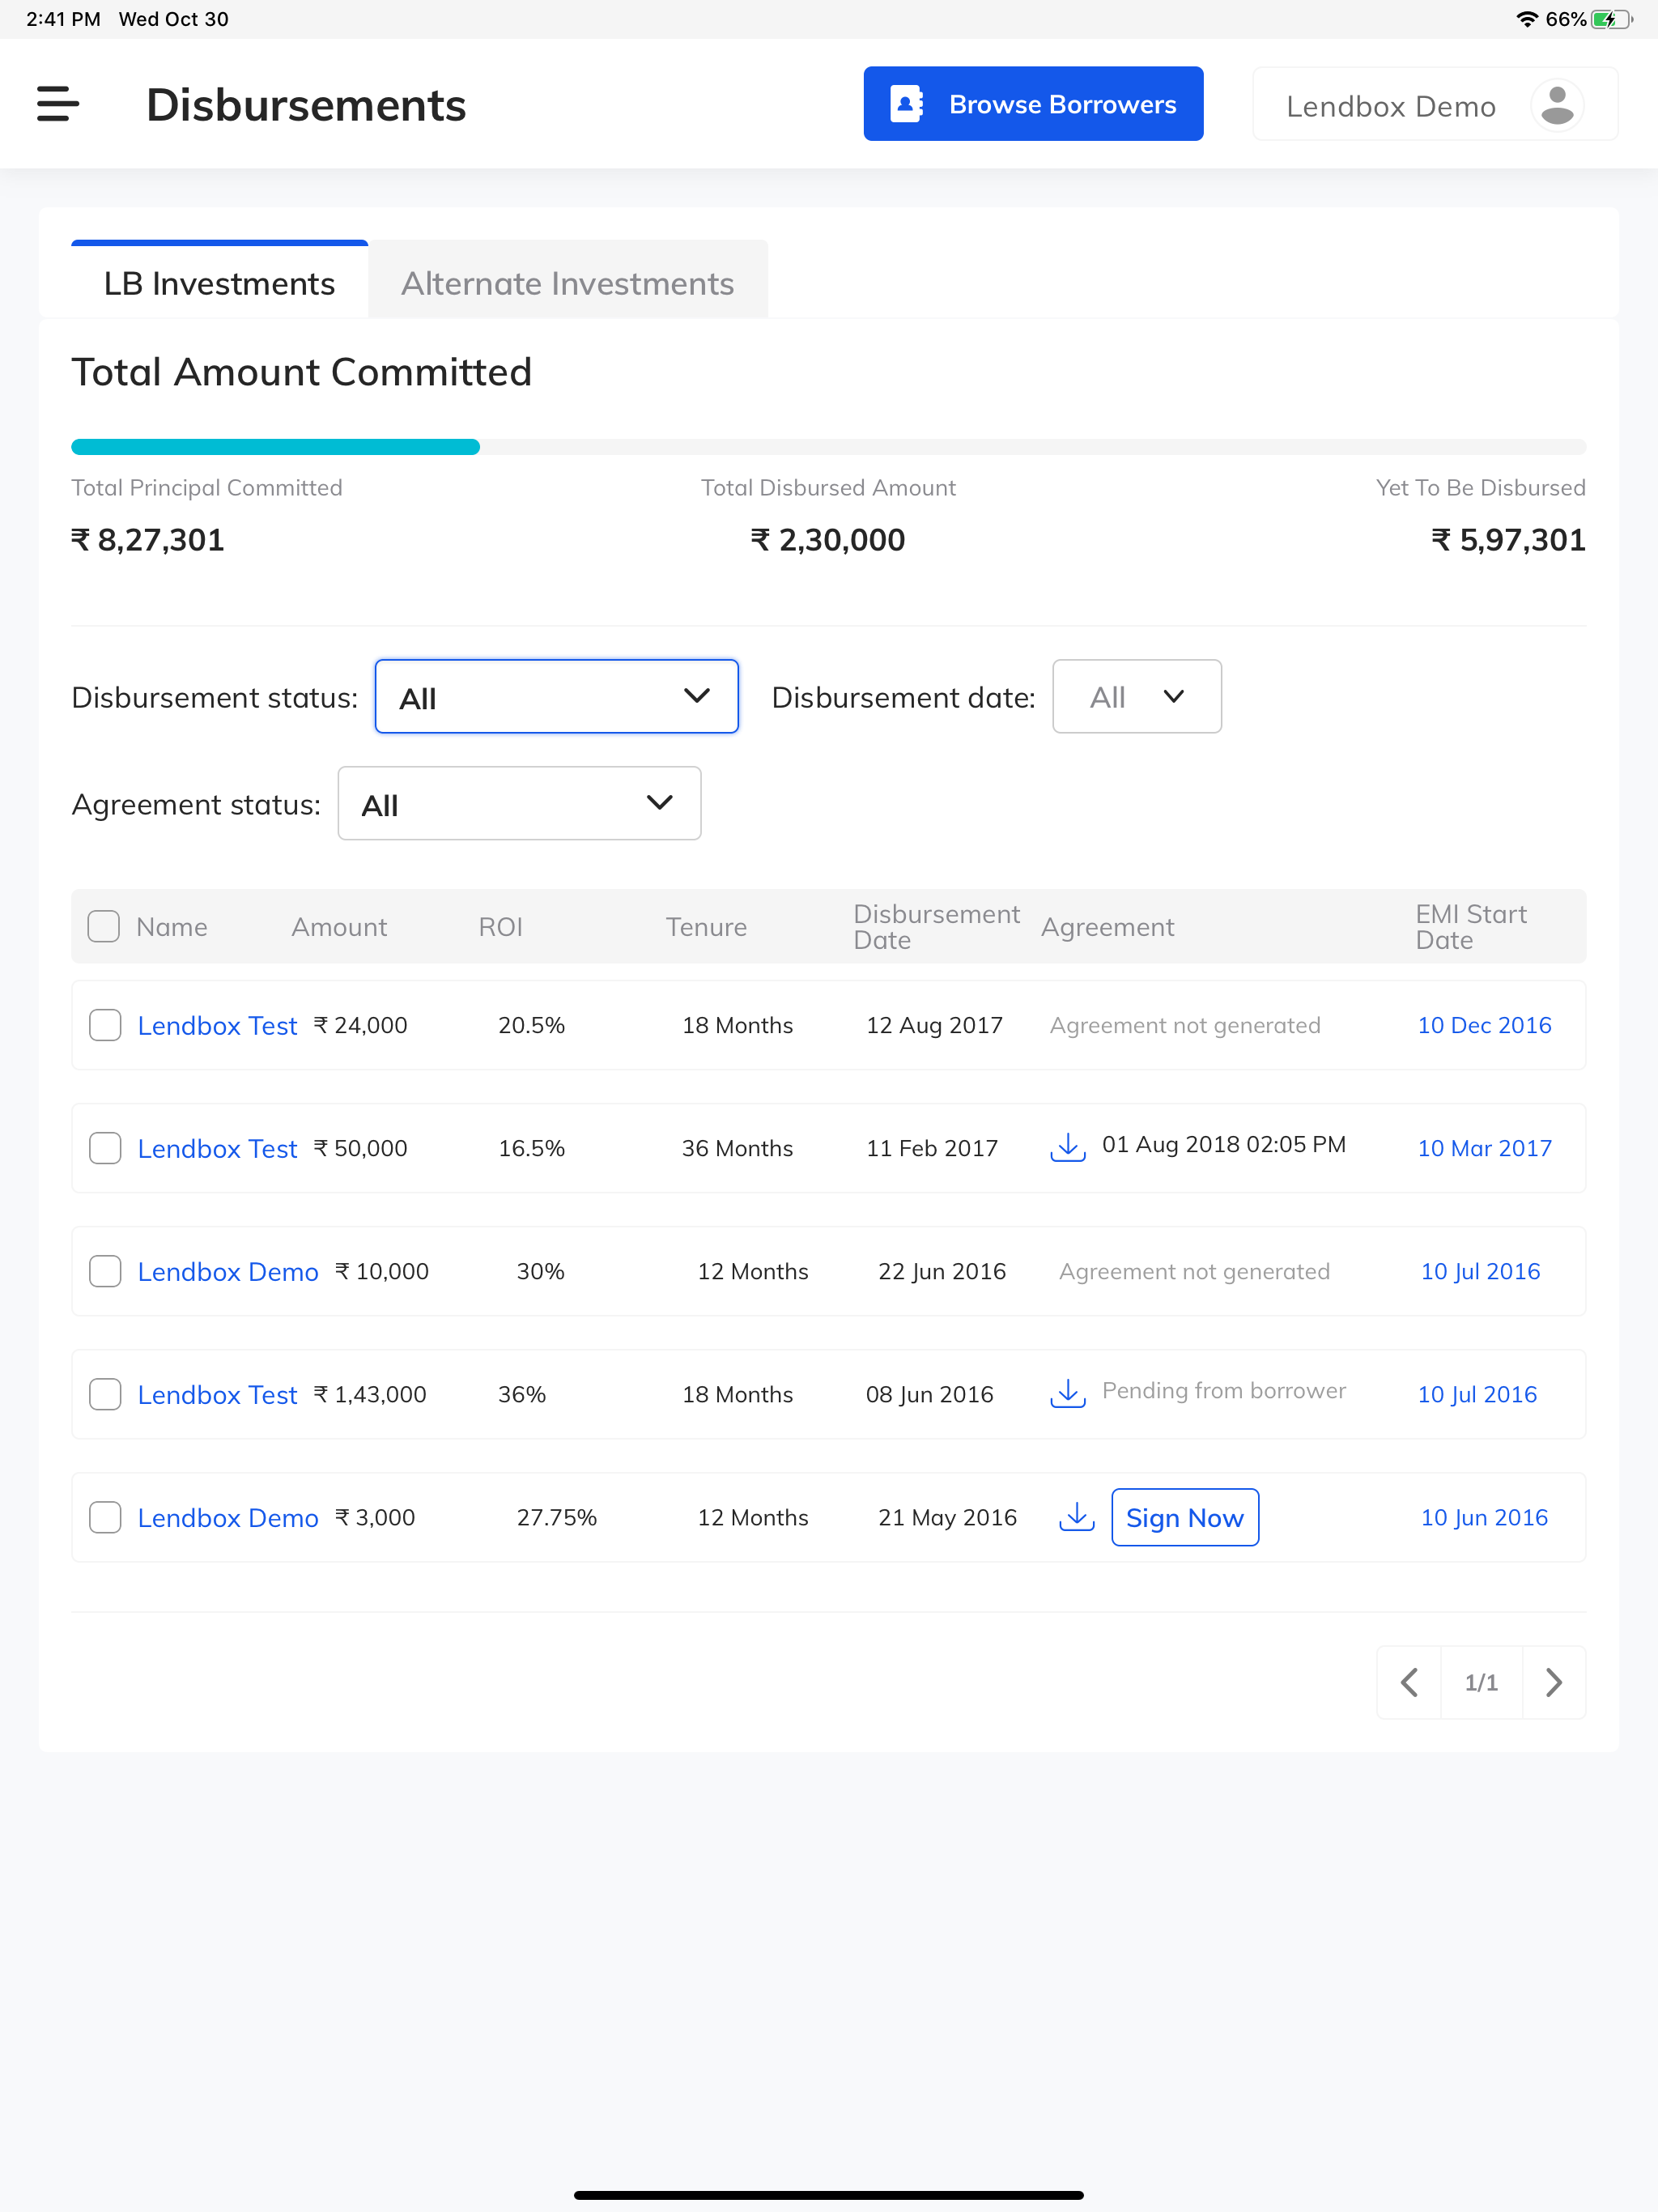
Task: Click EMI start date 10 Mar 2017
Action: 1484,1148
